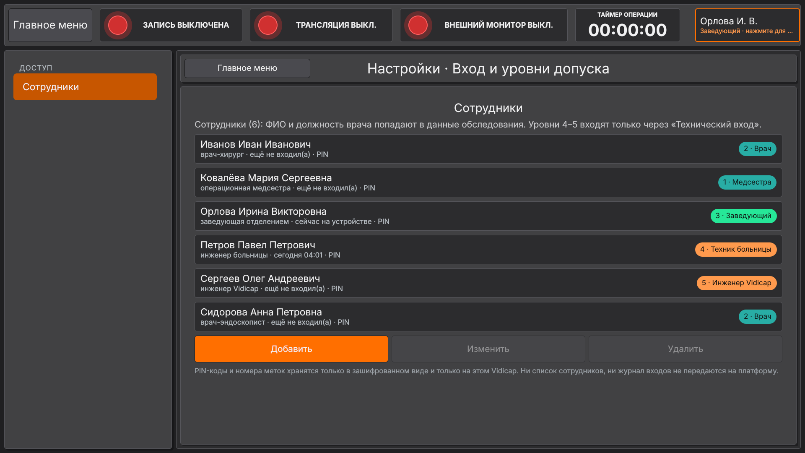This screenshot has width=805, height=453.
Task: Click the 2 · Врач badge for Иванов
Action: tap(758, 149)
